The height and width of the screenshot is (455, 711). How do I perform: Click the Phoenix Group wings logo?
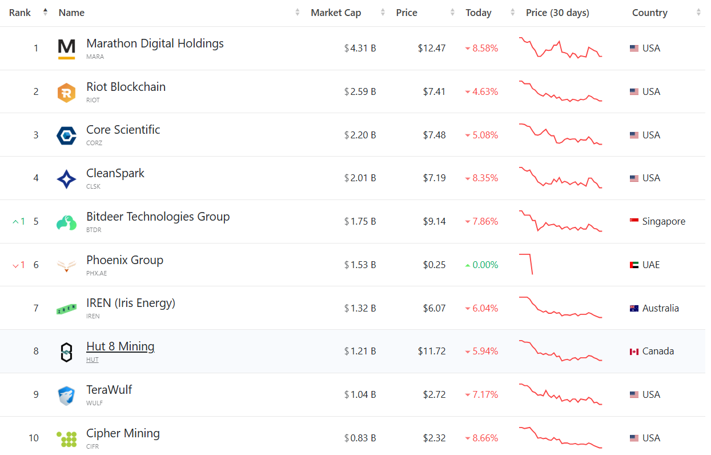67,266
